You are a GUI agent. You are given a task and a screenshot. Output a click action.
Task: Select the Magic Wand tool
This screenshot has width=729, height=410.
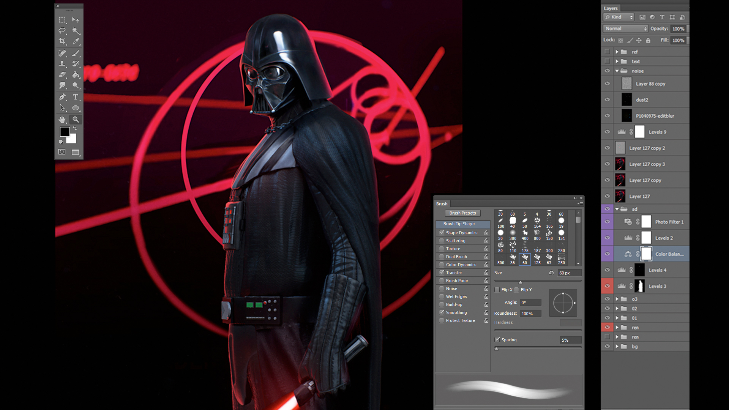76,30
